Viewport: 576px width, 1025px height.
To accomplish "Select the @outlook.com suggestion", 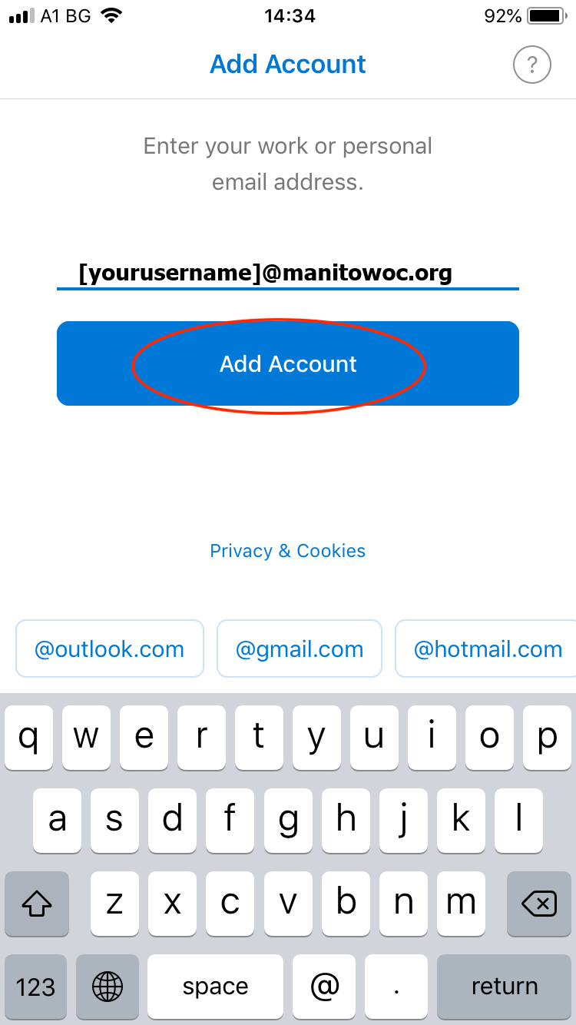I will [110, 649].
